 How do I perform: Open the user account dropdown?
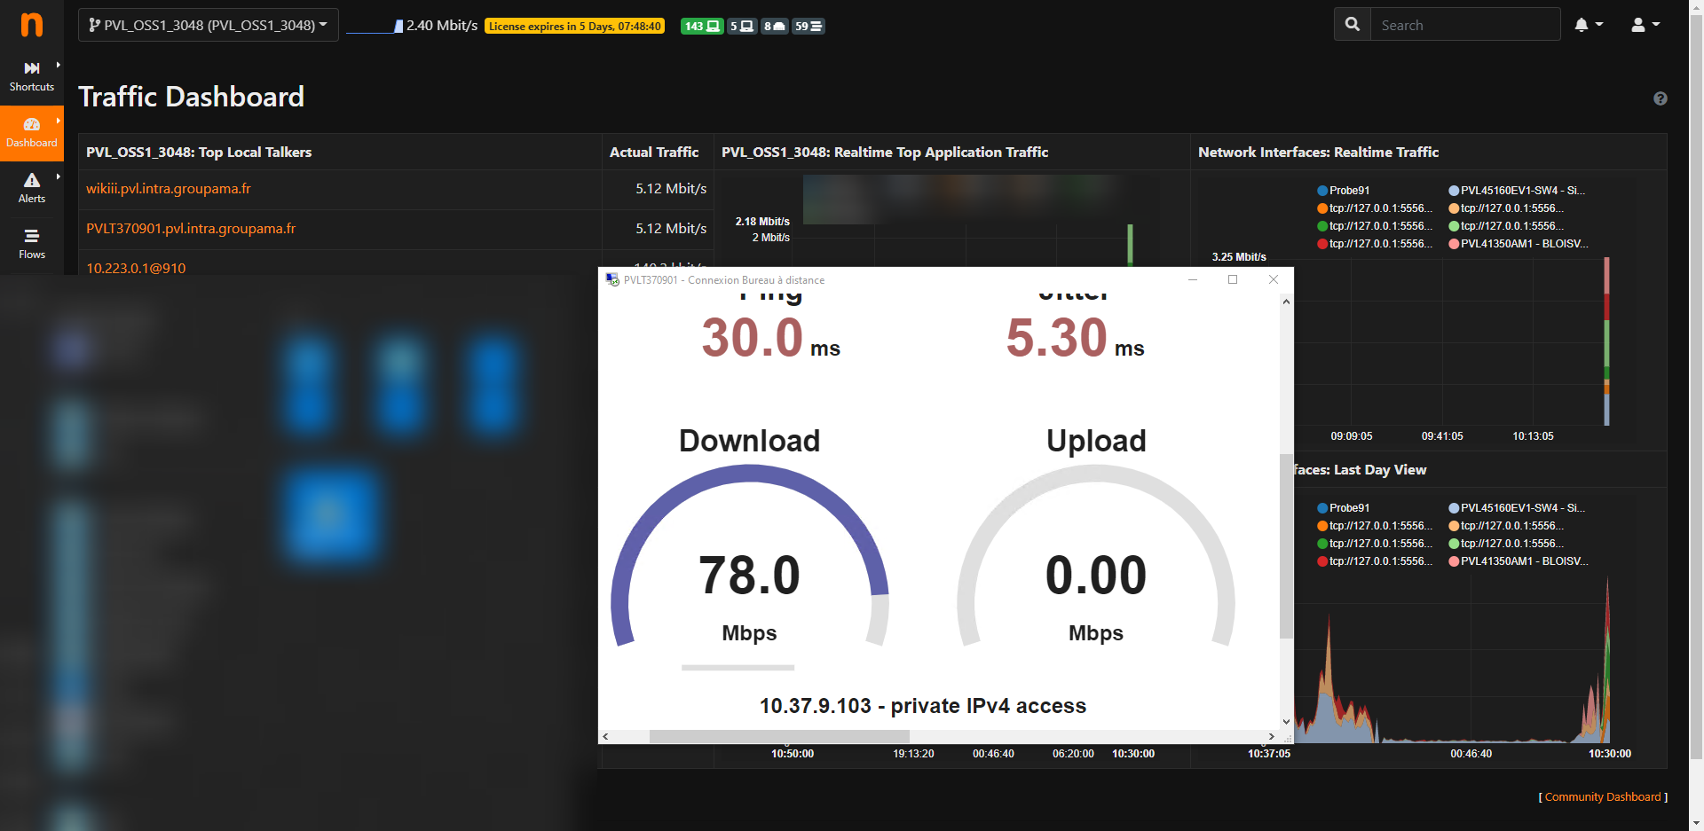[1645, 25]
